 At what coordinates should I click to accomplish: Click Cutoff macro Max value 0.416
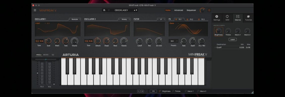[x=248, y=48]
